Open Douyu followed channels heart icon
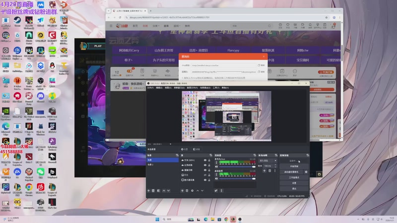The width and height of the screenshot is (397, 223). (x=288, y=25)
